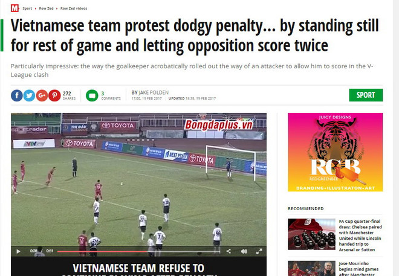Play the video with play button
Image resolution: width=399 pixels, height=276 pixels.
point(18,251)
